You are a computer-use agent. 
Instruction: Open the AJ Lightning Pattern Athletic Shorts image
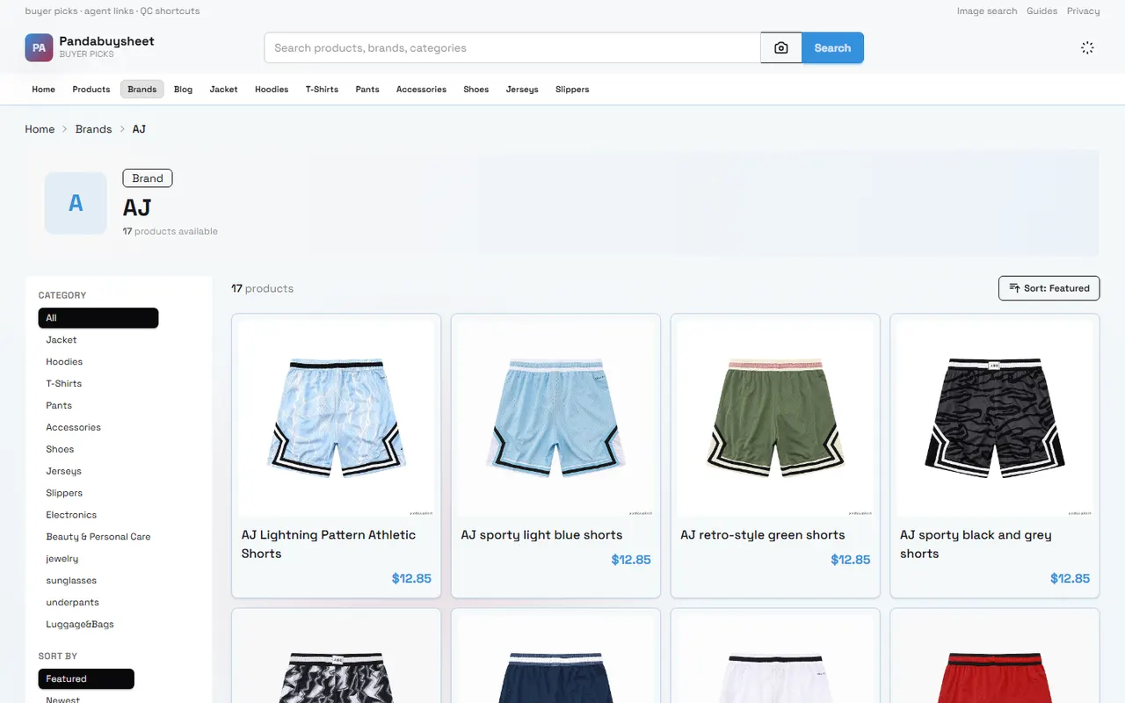pyautogui.click(x=336, y=418)
